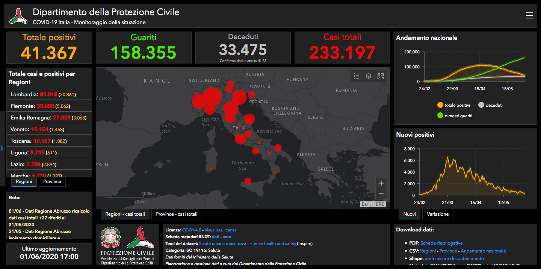Screen dimensions: 541x269
Task: Open the hamburger menu in the header
Action: 529,15
